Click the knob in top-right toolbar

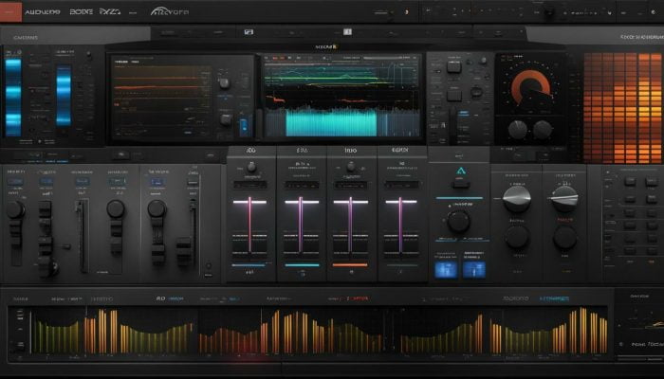point(549,11)
